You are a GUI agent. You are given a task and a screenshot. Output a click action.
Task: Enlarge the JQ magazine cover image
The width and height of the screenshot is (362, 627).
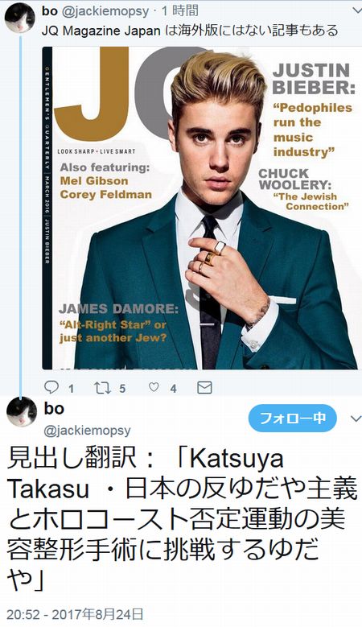click(200, 208)
